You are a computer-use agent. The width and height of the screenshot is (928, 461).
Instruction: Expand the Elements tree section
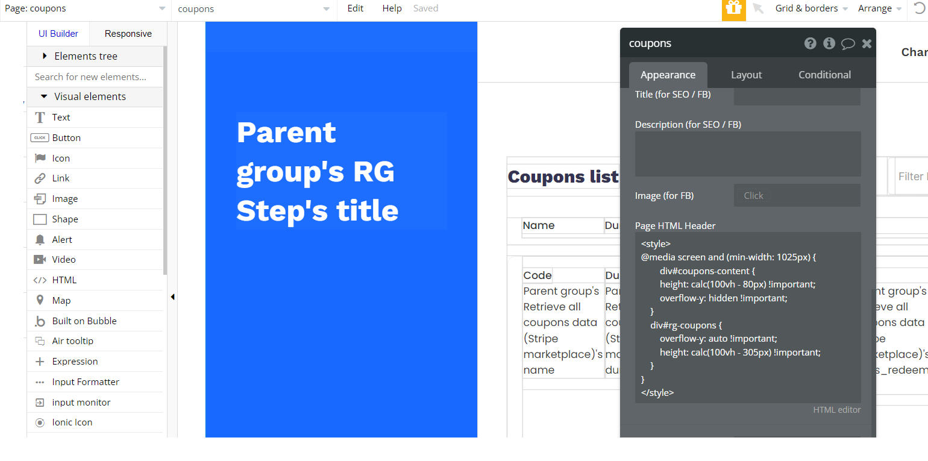[x=95, y=56]
